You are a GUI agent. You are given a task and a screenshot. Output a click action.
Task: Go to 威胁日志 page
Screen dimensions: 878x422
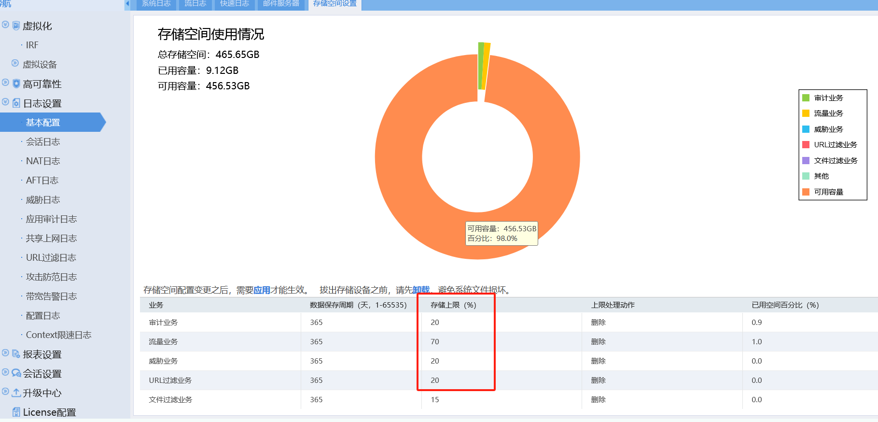(43, 199)
